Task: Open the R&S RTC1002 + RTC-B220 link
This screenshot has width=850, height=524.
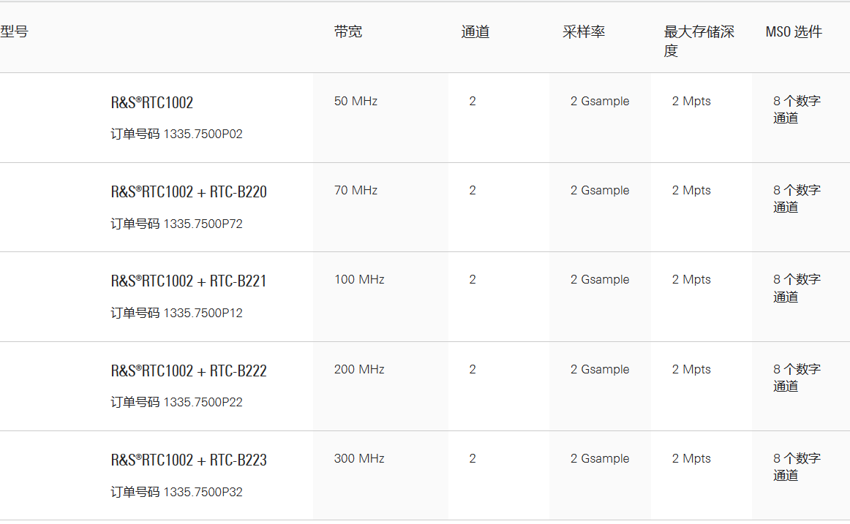Action: 189,192
